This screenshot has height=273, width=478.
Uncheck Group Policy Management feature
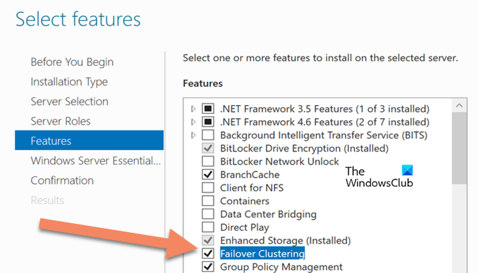209,267
